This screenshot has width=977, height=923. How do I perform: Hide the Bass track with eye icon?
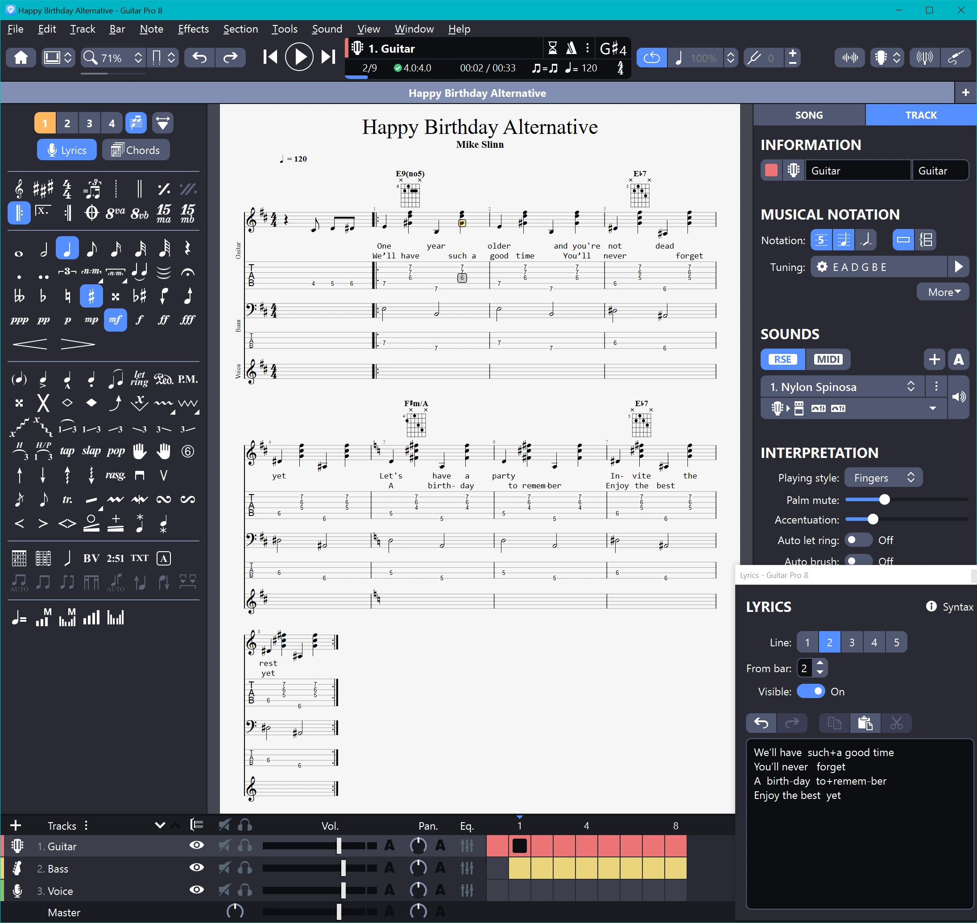[x=196, y=868]
